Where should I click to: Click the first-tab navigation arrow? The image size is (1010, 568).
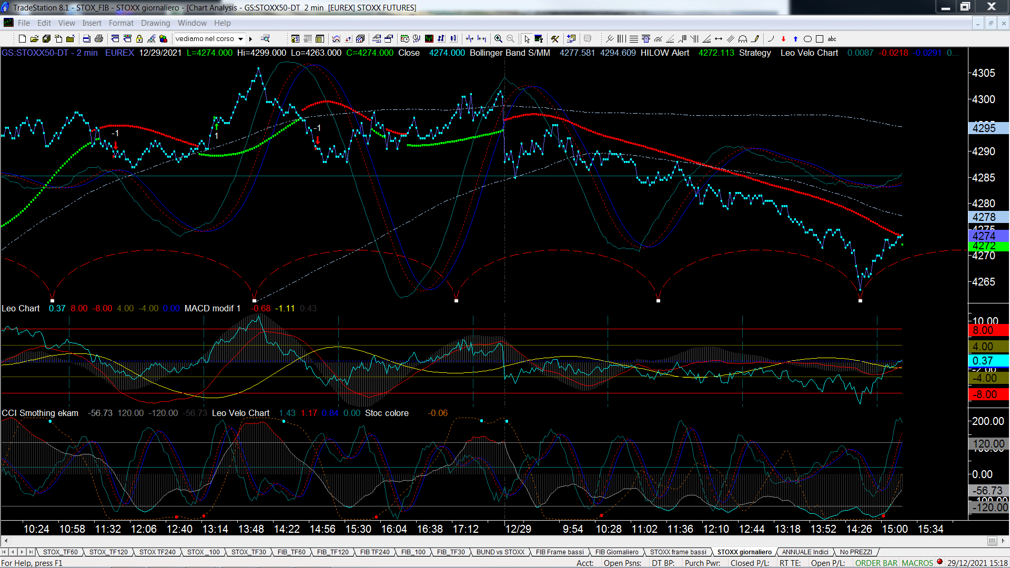coord(4,552)
